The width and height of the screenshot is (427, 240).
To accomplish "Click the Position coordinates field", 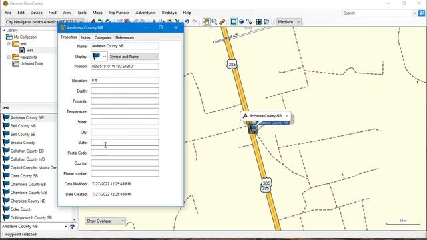I will point(125,66).
